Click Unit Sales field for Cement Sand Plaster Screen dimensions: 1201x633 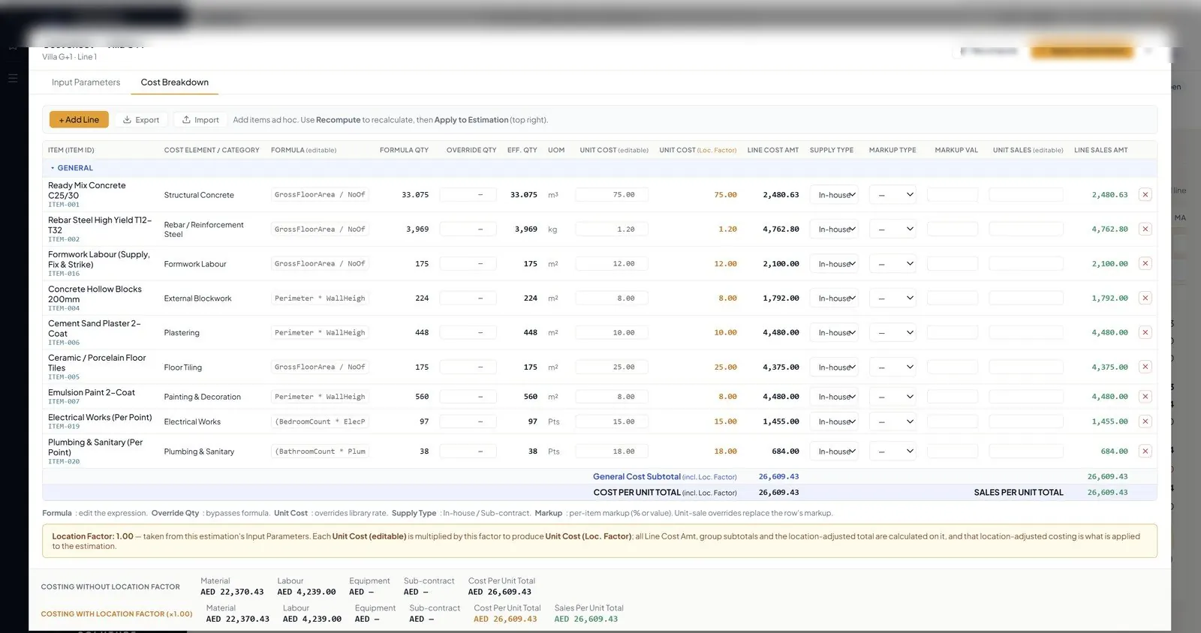(1026, 332)
